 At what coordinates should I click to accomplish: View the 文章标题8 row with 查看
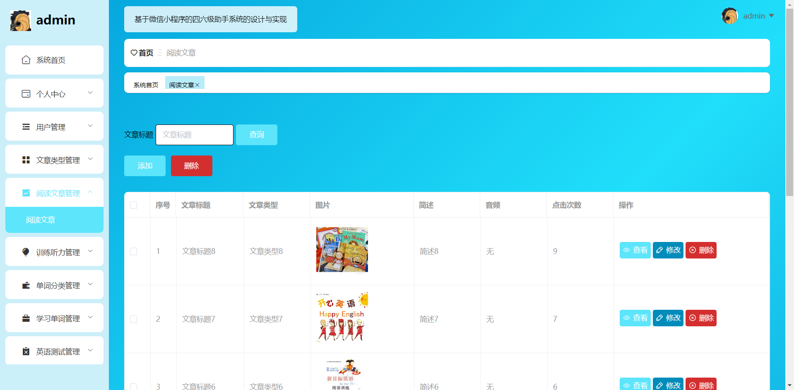(x=635, y=250)
